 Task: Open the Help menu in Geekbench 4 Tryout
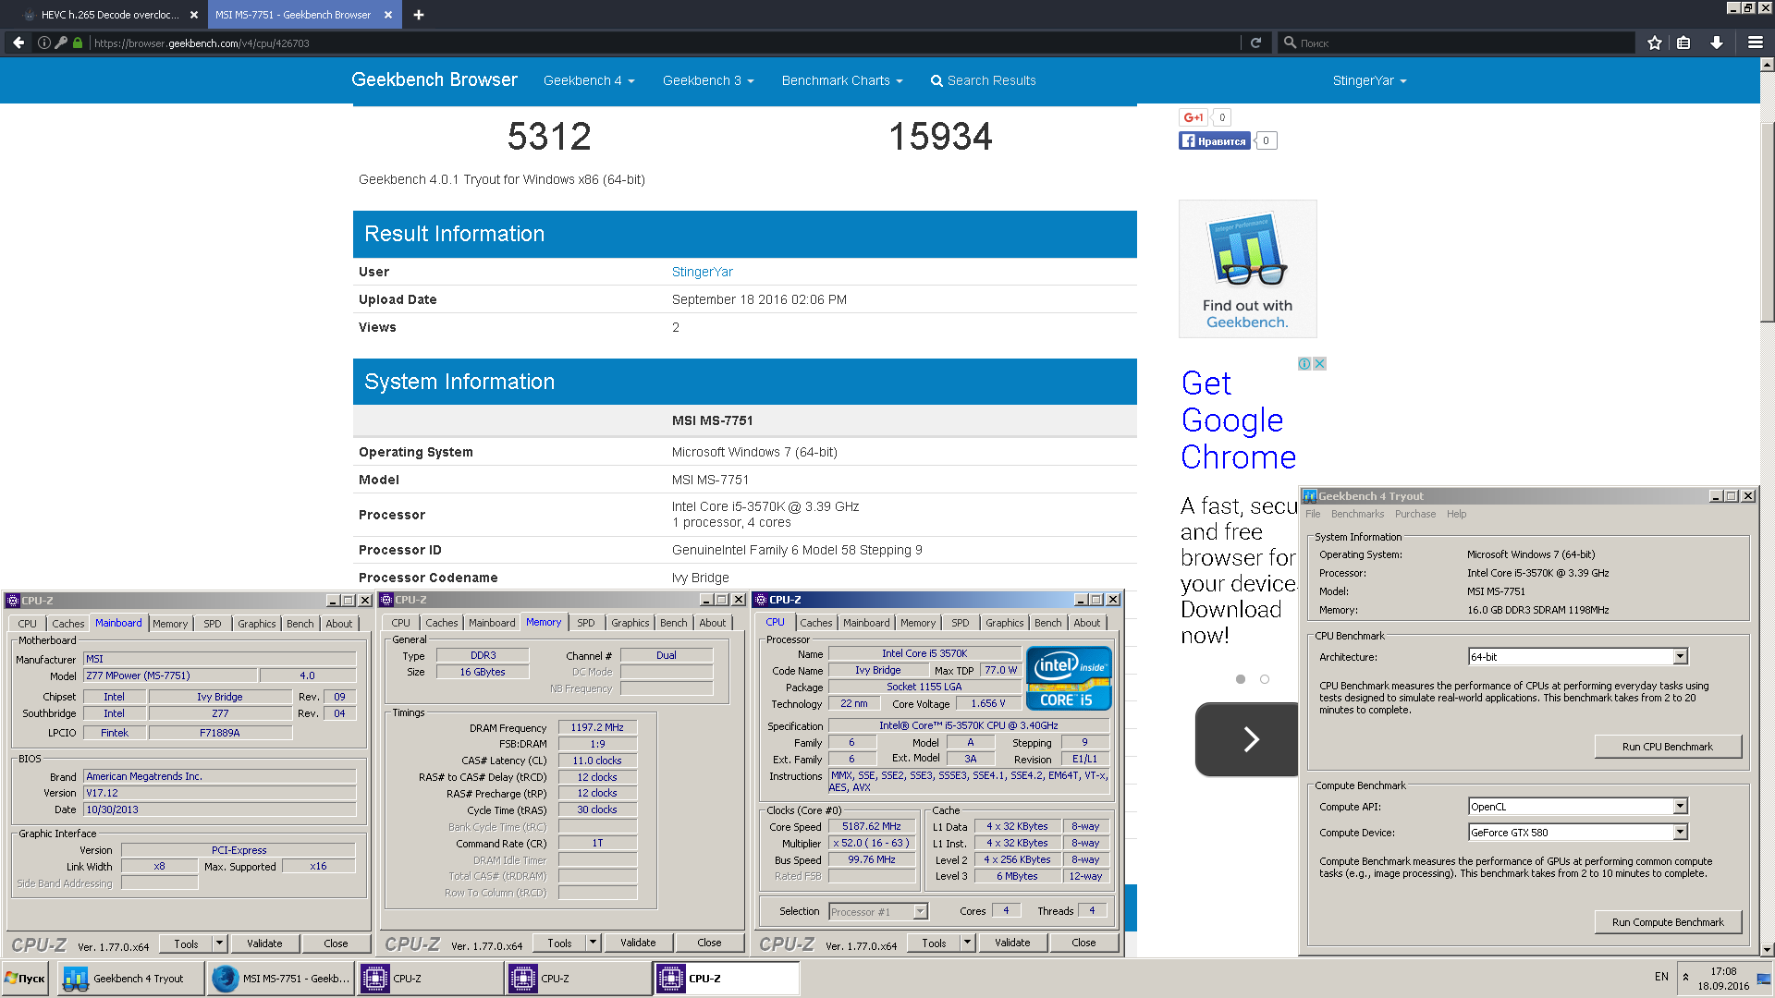[x=1456, y=514]
